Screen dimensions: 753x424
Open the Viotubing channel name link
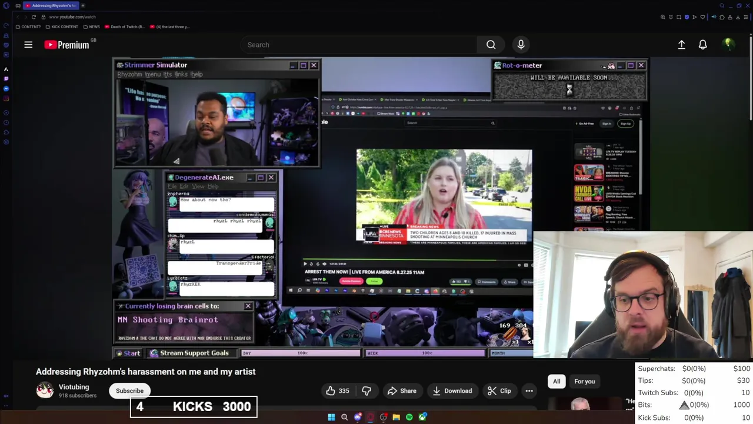(74, 387)
